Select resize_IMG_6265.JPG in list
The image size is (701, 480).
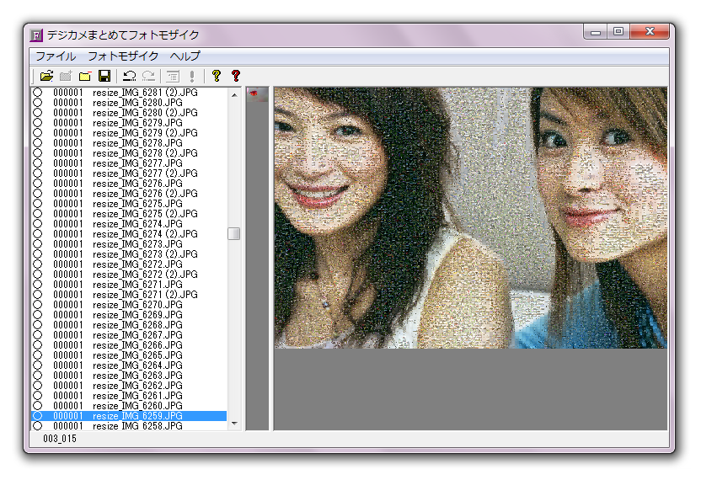click(x=129, y=355)
